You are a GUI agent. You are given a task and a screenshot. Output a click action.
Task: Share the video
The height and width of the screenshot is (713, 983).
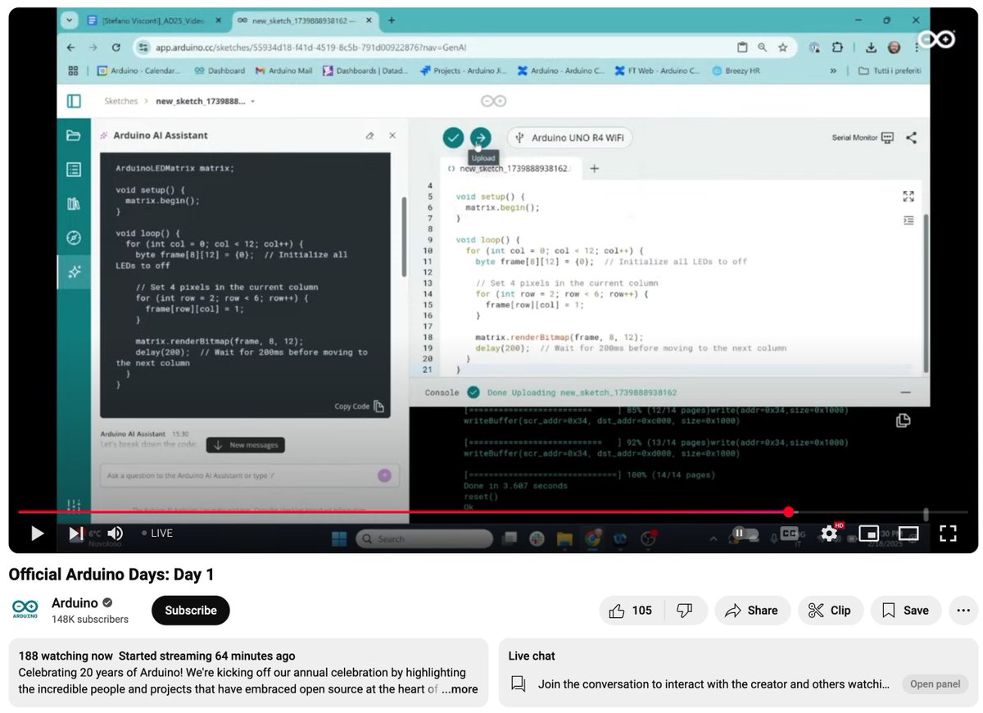[x=752, y=611]
